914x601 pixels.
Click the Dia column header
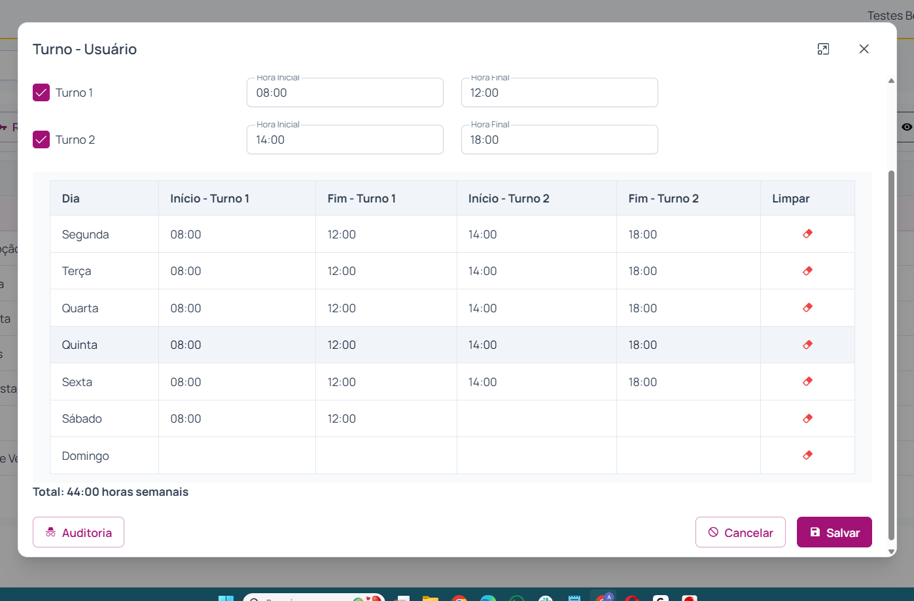(x=71, y=199)
